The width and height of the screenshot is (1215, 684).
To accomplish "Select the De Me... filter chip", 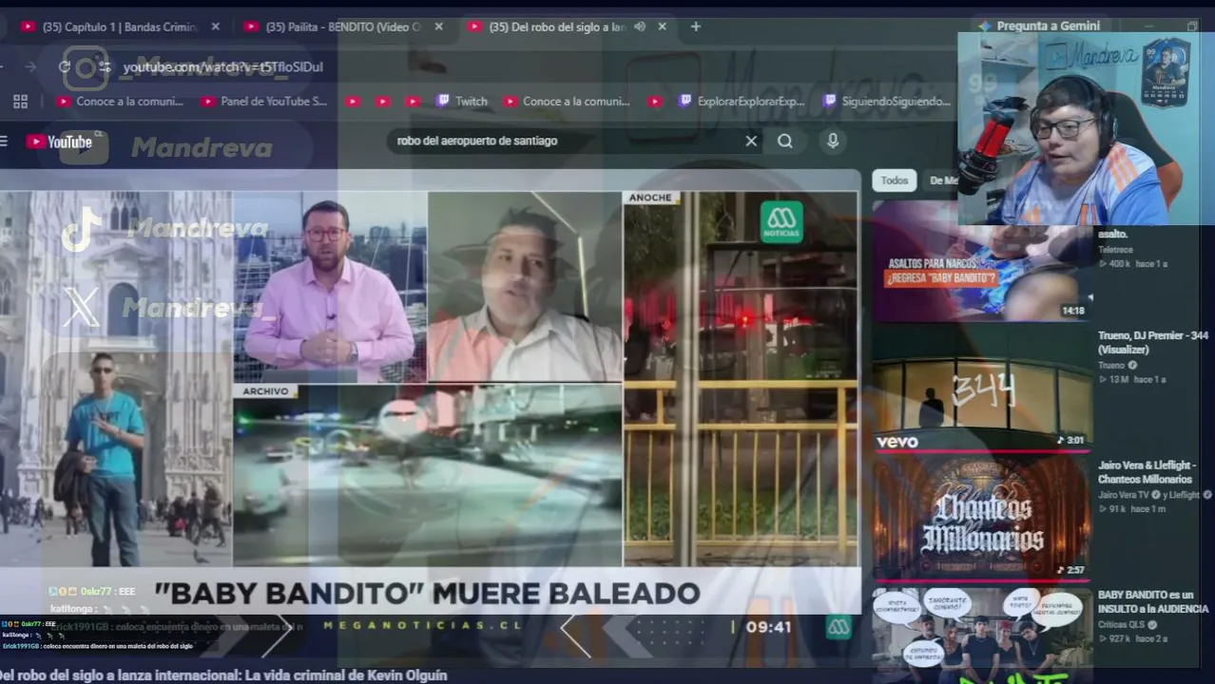I will point(942,180).
